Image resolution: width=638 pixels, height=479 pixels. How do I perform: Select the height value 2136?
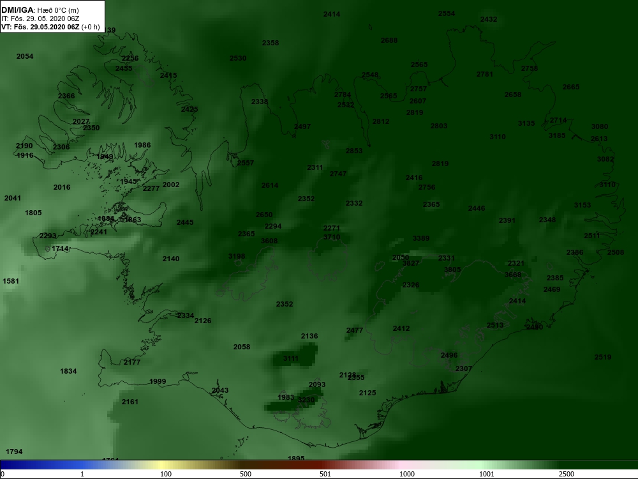point(309,336)
